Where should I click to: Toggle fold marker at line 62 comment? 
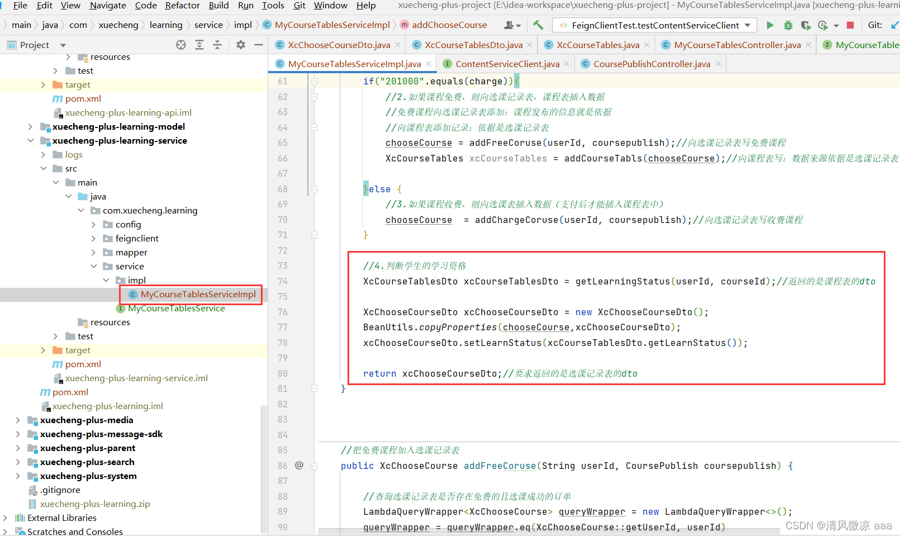(315, 97)
